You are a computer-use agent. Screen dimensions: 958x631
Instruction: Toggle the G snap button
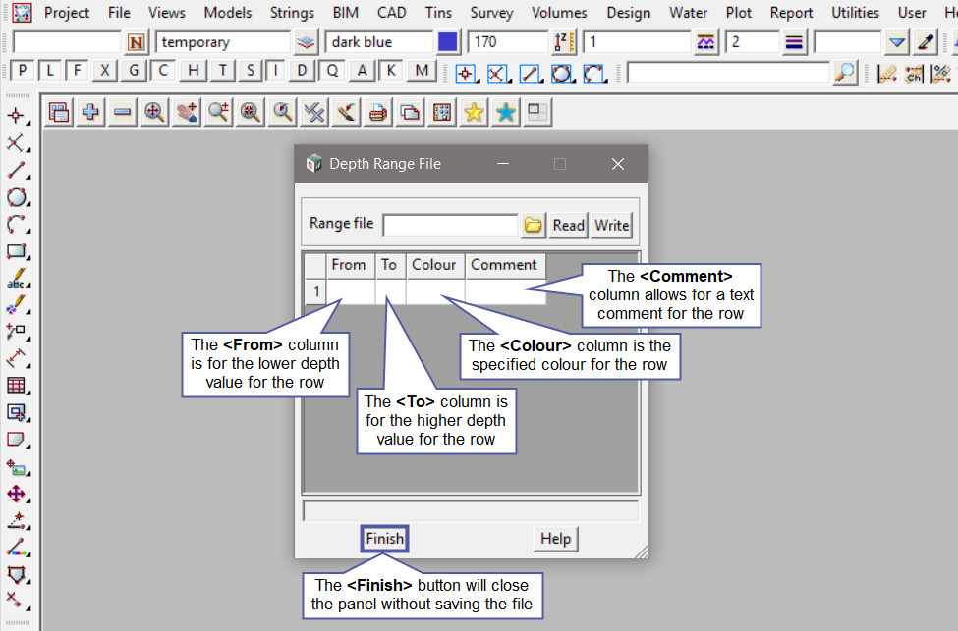click(134, 71)
